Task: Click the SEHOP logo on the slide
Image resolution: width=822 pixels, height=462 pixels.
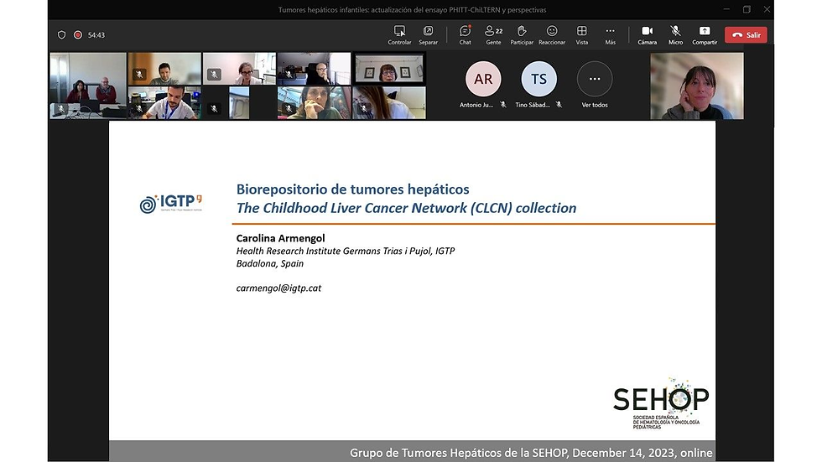Action: tap(661, 402)
